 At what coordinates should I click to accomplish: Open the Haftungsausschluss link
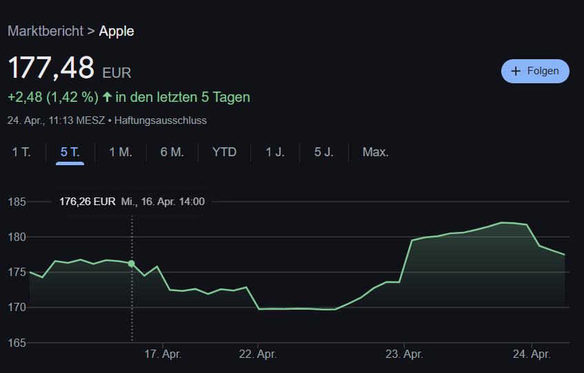(161, 120)
